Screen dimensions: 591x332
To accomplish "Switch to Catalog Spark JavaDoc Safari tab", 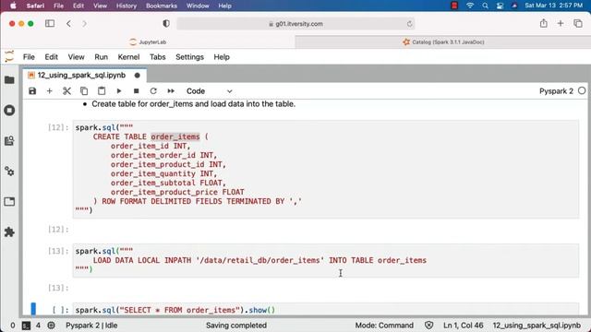I will click(443, 42).
